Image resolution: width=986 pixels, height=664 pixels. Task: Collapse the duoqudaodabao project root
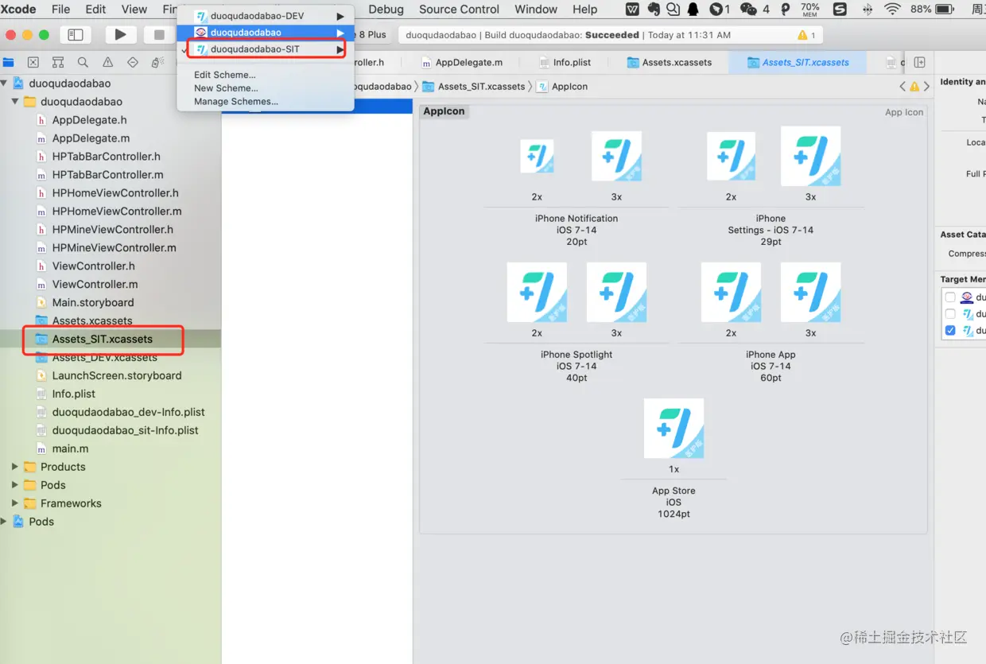coord(5,83)
